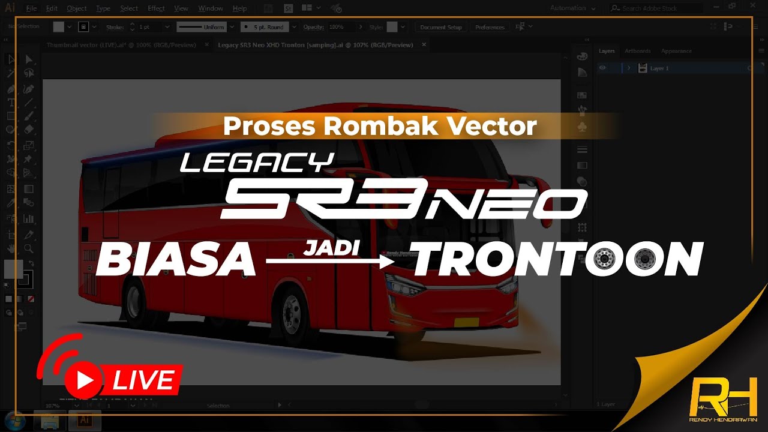
Task: Select the Eraser tool
Action: coord(28,130)
